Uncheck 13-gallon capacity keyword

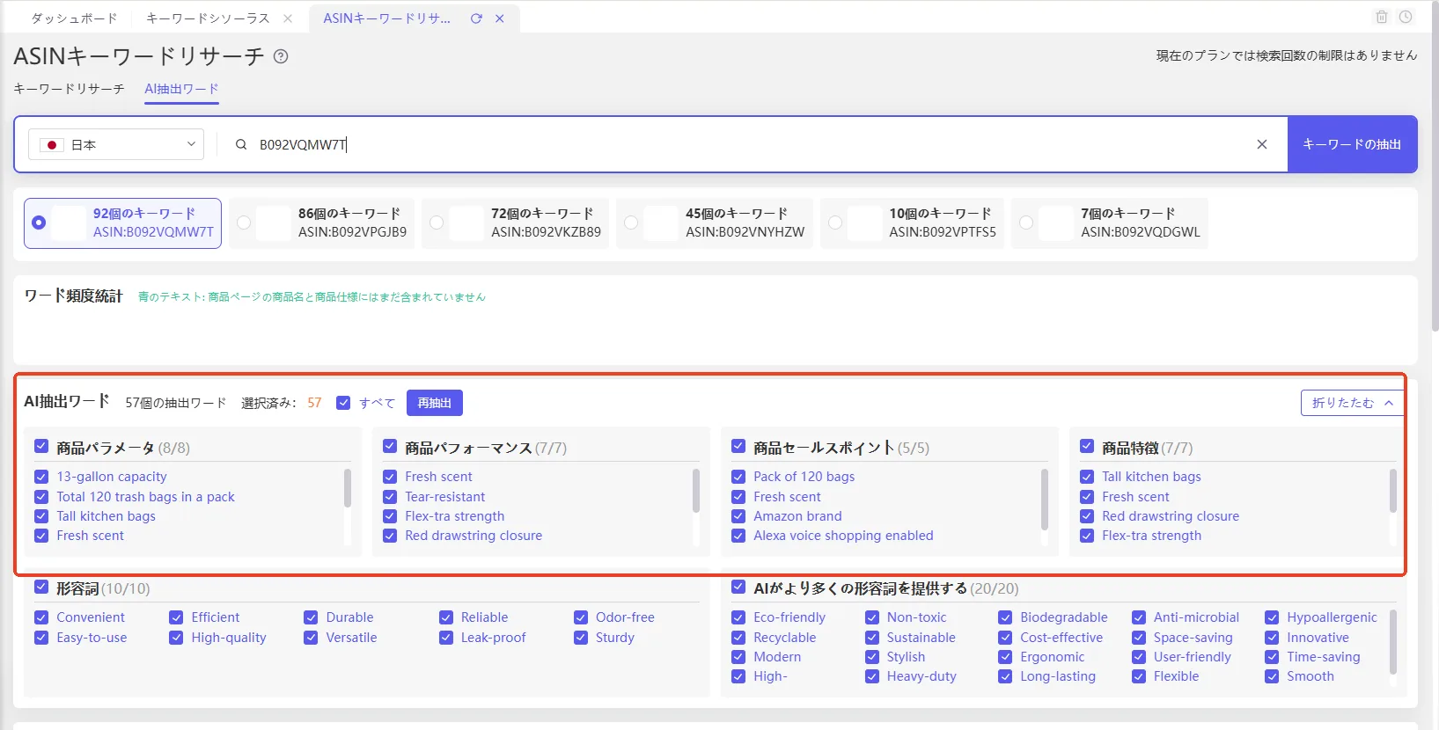(41, 477)
